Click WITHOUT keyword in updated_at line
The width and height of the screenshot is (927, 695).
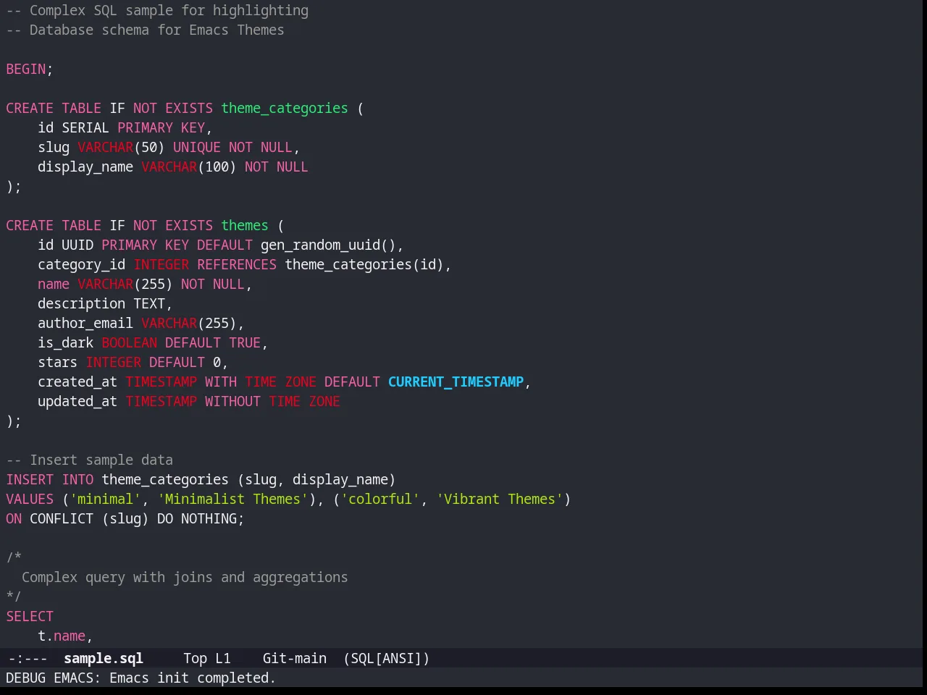(232, 401)
